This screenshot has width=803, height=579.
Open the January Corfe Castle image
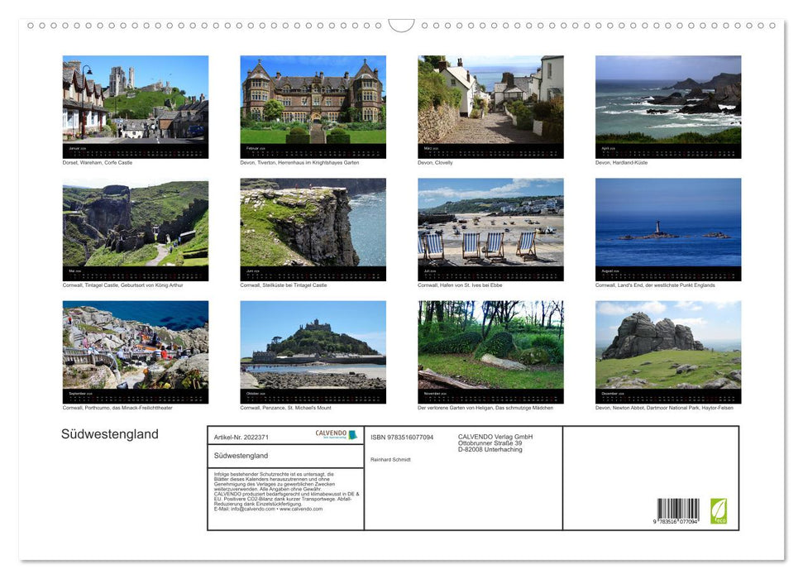tap(136, 106)
